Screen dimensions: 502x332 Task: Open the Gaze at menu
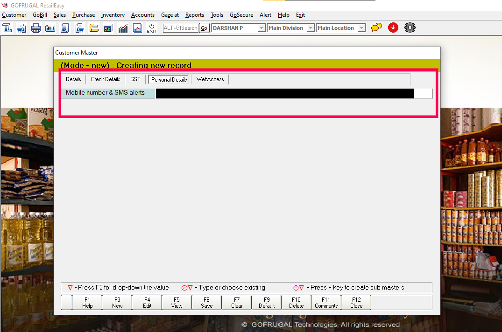[170, 15]
